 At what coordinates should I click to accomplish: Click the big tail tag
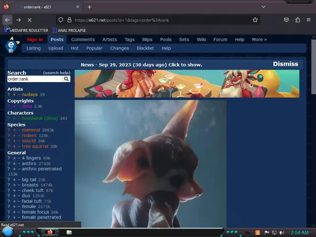[29, 180]
